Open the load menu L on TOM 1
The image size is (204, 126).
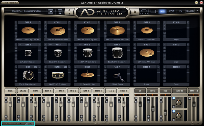(16, 45)
